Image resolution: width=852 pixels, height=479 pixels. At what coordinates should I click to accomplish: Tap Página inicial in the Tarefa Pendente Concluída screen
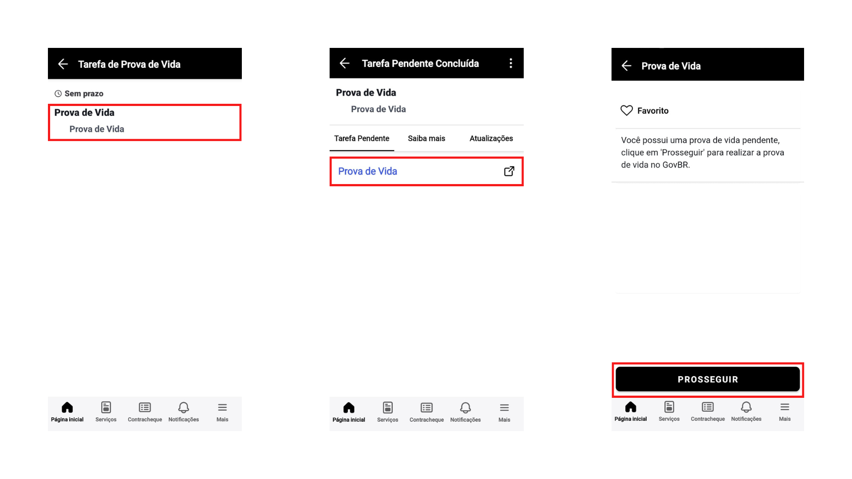349,412
